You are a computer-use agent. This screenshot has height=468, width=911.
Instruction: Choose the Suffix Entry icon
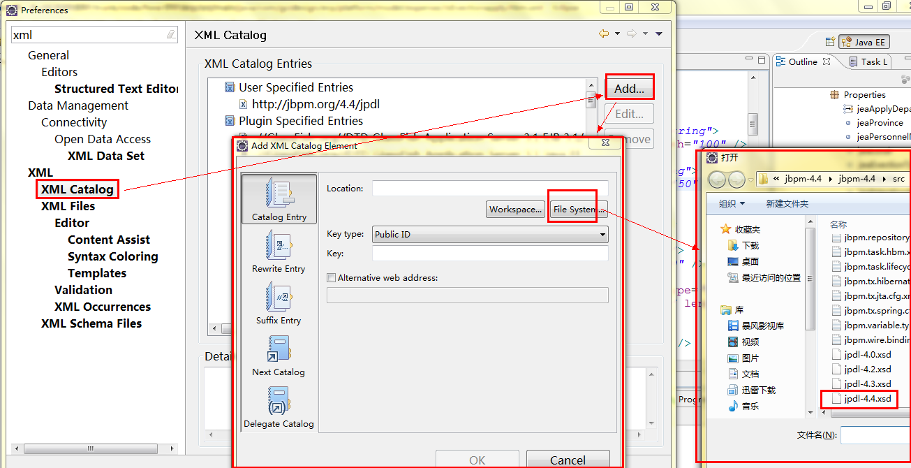click(279, 297)
